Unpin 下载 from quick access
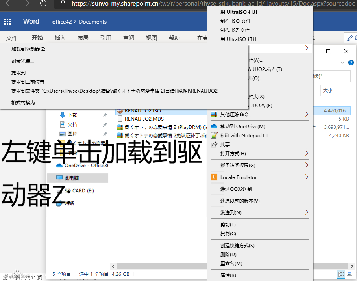 click(105, 115)
